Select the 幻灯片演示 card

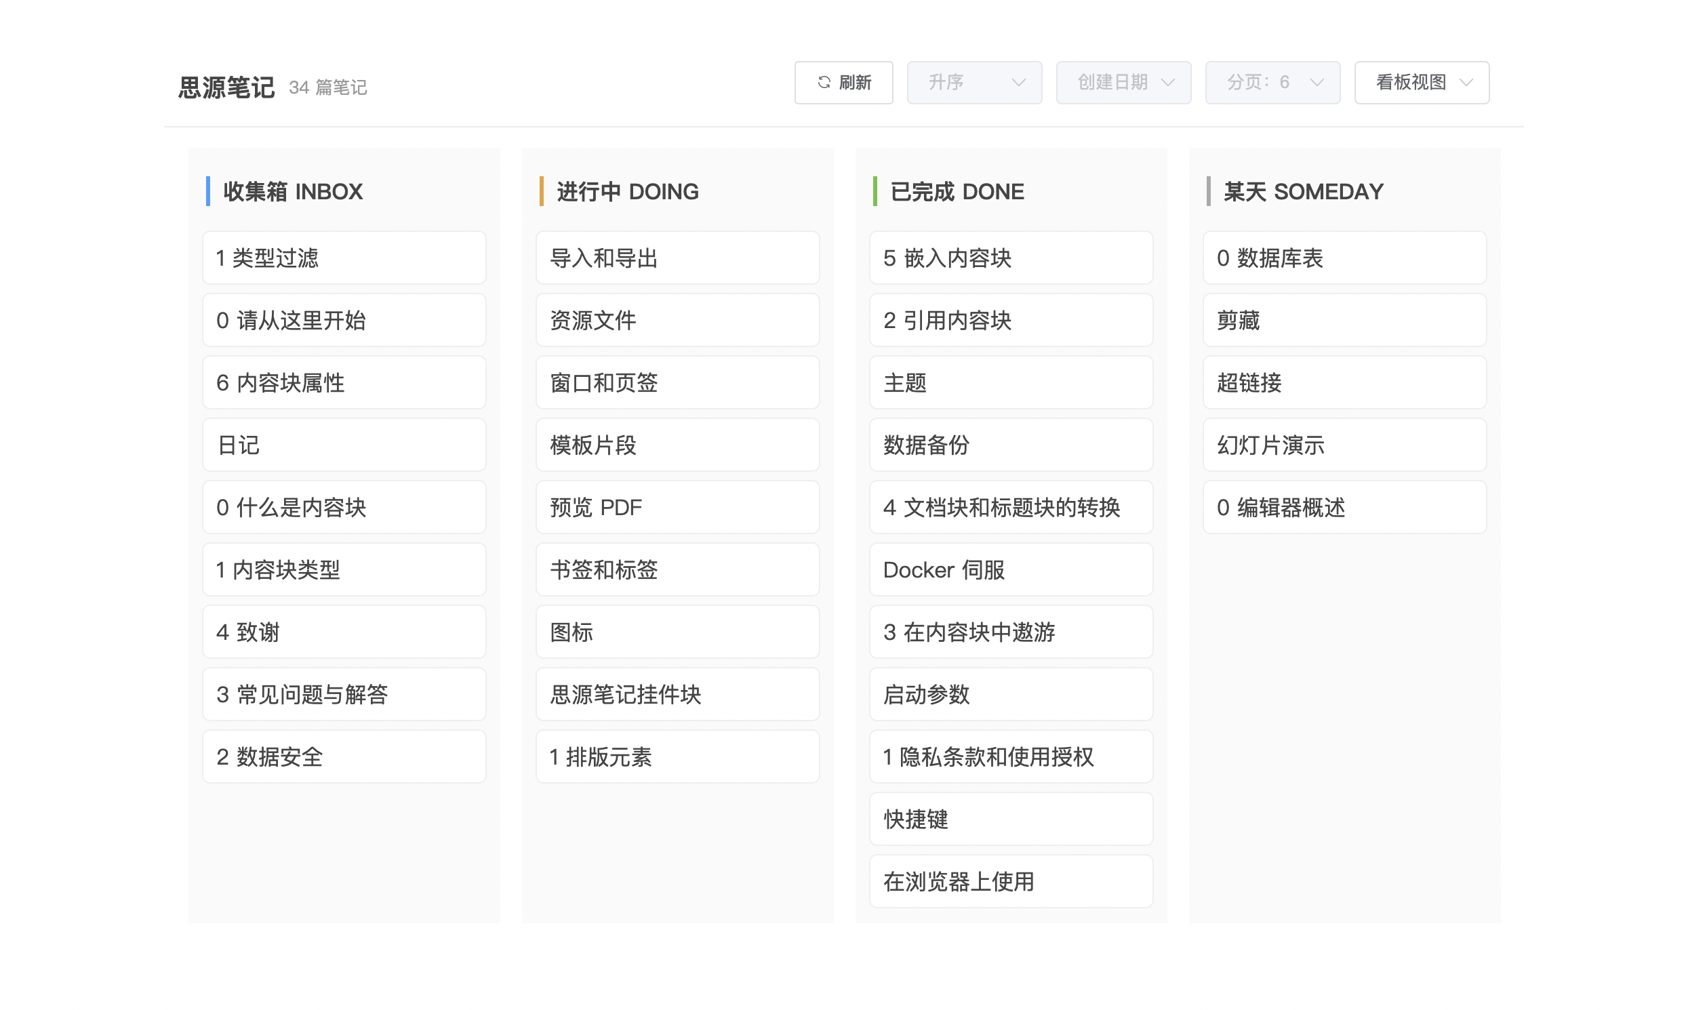[1344, 445]
